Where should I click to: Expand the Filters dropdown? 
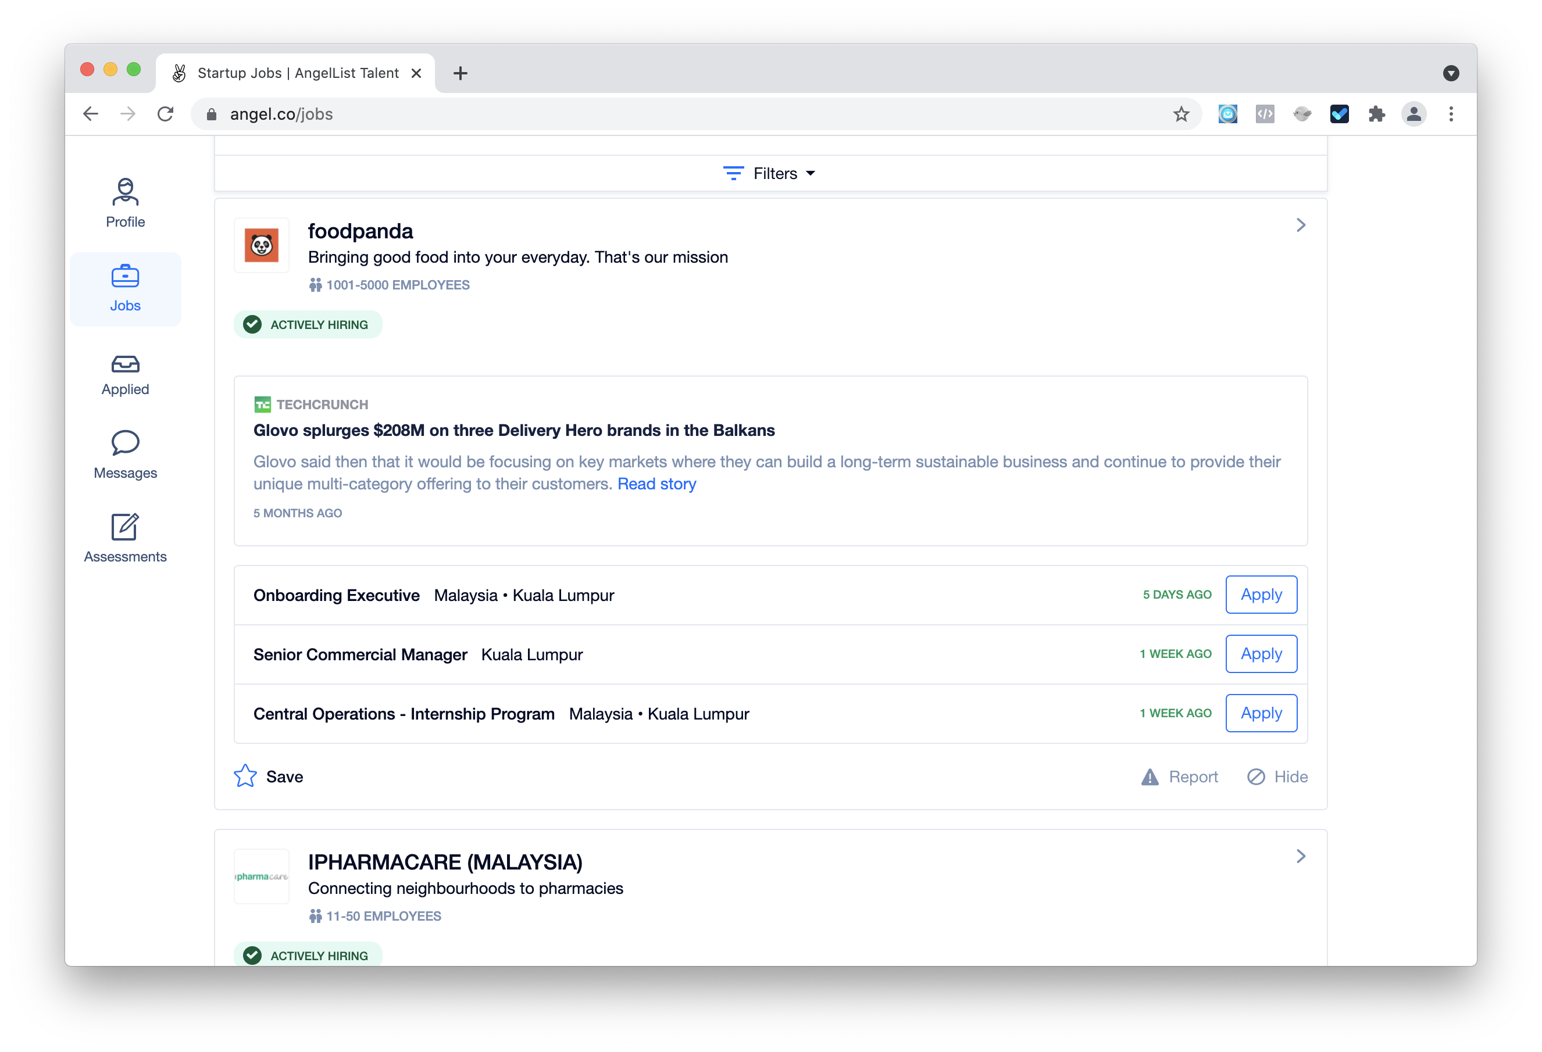click(770, 174)
